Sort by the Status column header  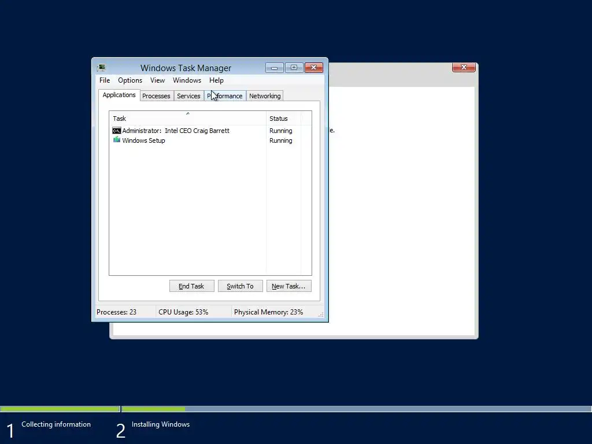tap(283, 118)
